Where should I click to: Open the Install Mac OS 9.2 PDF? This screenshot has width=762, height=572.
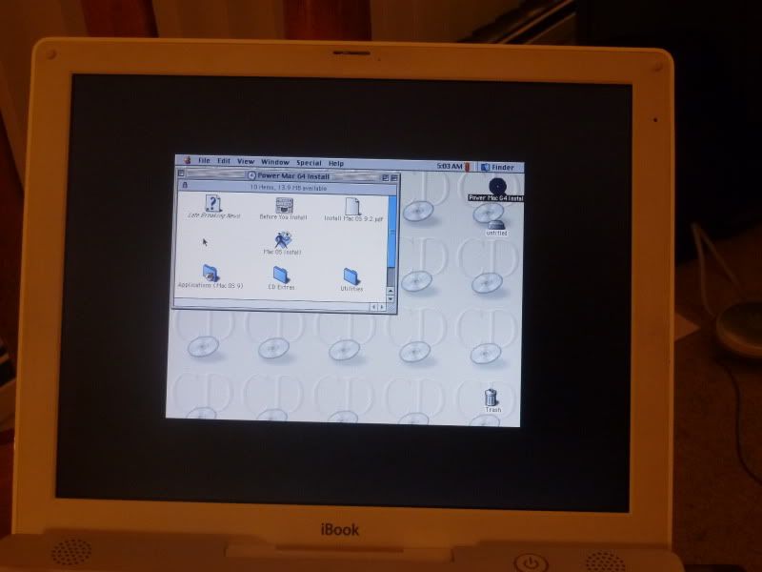click(351, 205)
